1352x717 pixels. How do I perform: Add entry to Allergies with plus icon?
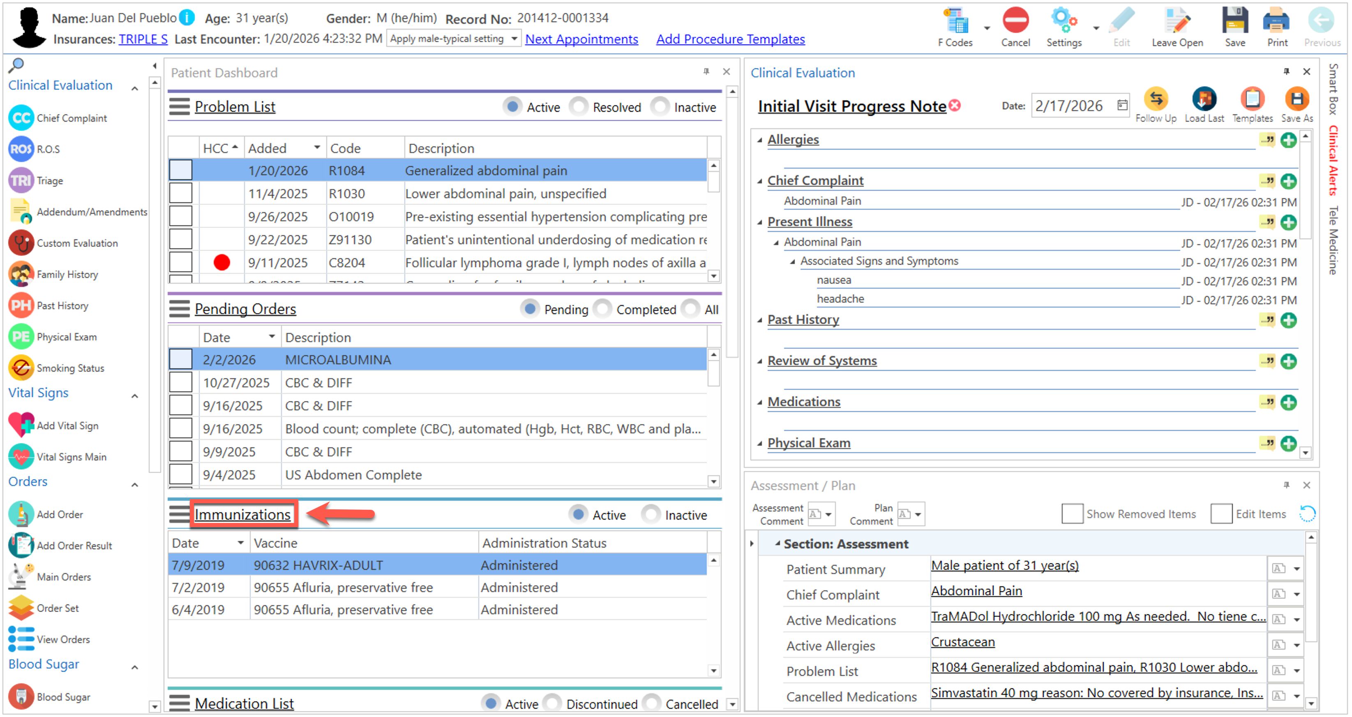1288,141
